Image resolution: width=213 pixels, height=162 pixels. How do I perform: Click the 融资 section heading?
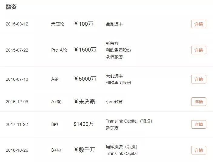point(11,7)
